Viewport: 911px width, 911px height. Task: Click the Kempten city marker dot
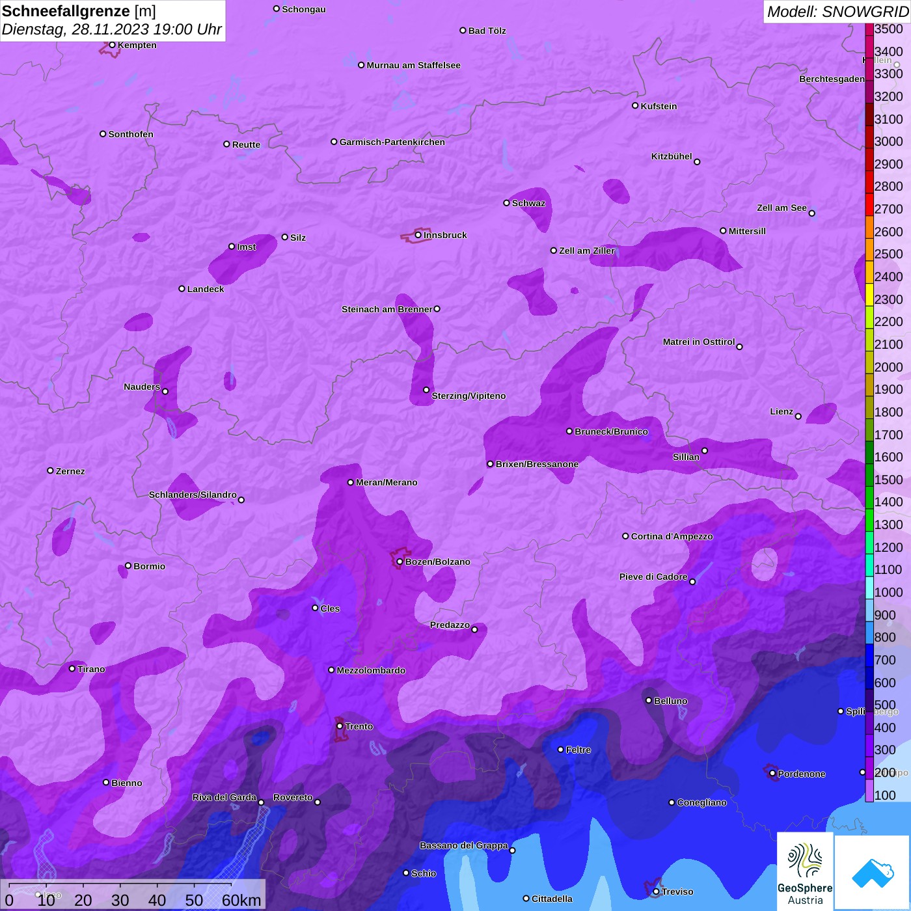pos(113,45)
